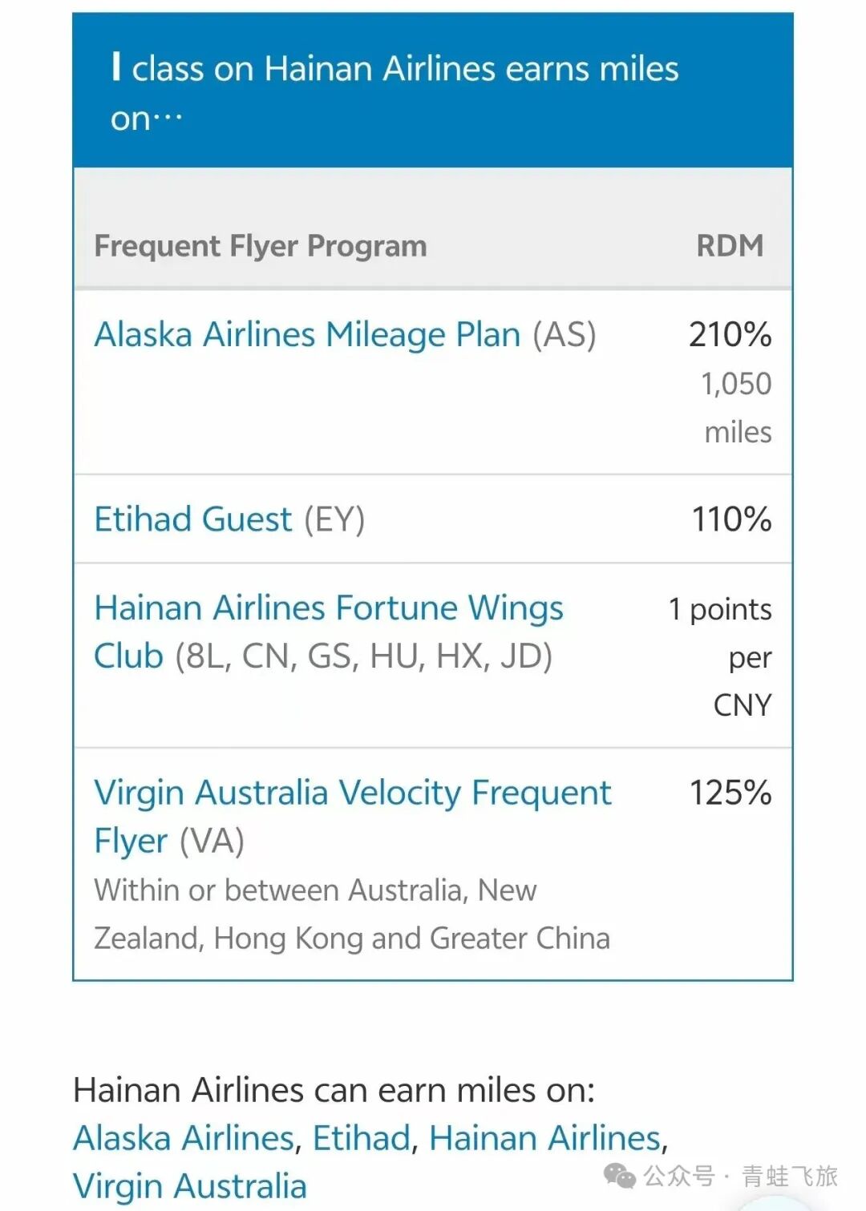Viewport: 866px width, 1211px height.
Task: Click the 110% rate for Etihad Guest
Action: point(731,519)
